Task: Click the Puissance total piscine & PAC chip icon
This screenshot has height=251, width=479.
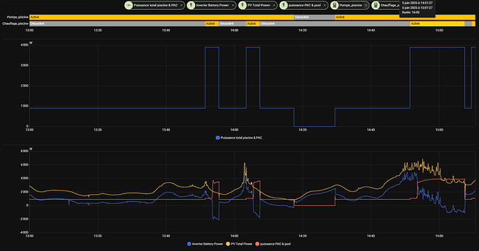Action: pyautogui.click(x=128, y=5)
